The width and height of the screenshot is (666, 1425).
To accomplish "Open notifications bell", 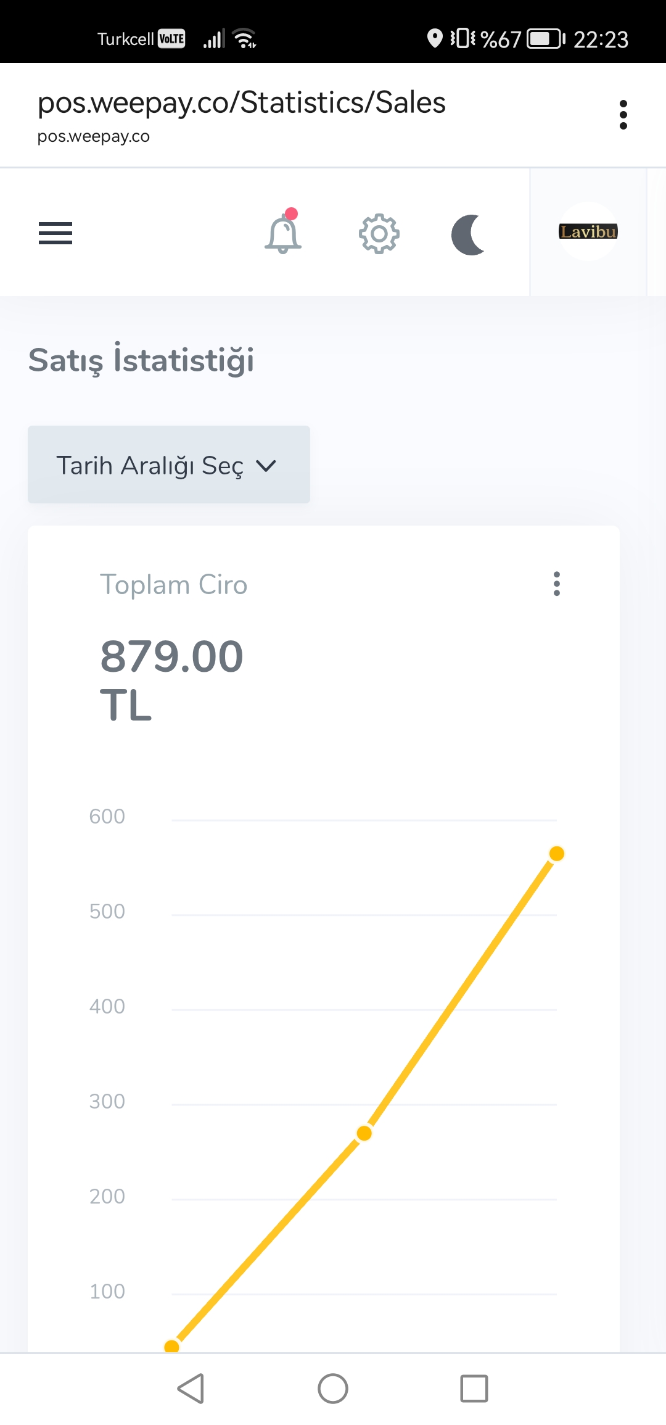I will pos(283,233).
